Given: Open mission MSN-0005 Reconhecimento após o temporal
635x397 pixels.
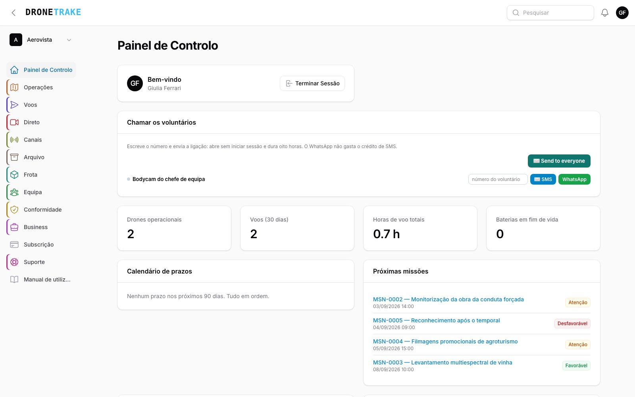Looking at the screenshot, I should (x=437, y=320).
